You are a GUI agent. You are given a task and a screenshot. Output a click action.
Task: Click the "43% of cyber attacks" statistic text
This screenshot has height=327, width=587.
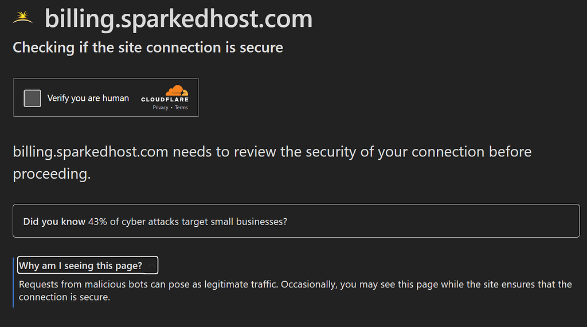click(x=134, y=222)
